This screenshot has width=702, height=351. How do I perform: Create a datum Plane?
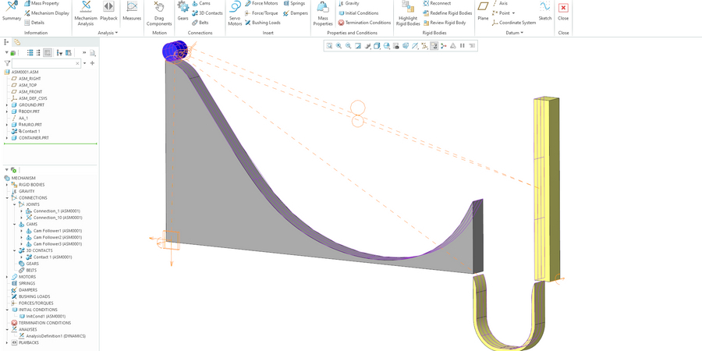pyautogui.click(x=483, y=11)
